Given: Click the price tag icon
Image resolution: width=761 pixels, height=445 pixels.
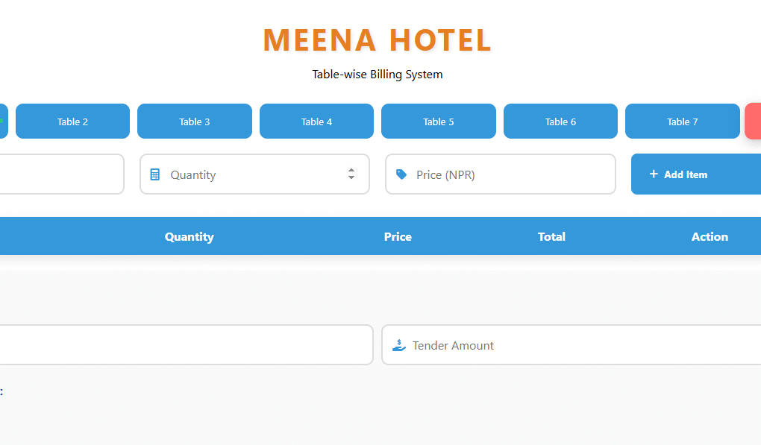Looking at the screenshot, I should (401, 174).
